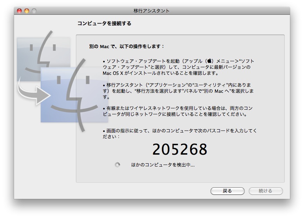
Task: Click the ほかのコンピュータを検出中 status text
Action: pyautogui.click(x=163, y=165)
